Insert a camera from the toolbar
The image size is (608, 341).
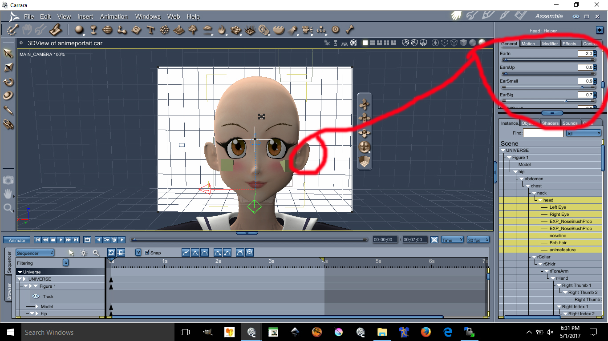click(307, 30)
